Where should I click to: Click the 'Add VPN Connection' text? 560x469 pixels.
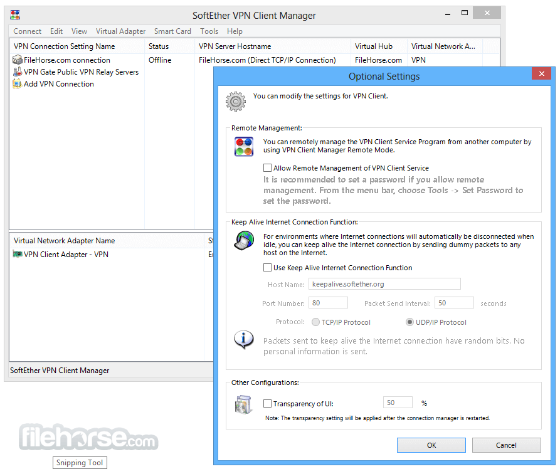pos(58,83)
